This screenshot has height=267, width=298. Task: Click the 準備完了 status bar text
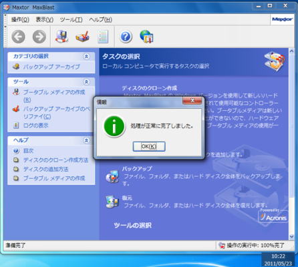(x=15, y=246)
